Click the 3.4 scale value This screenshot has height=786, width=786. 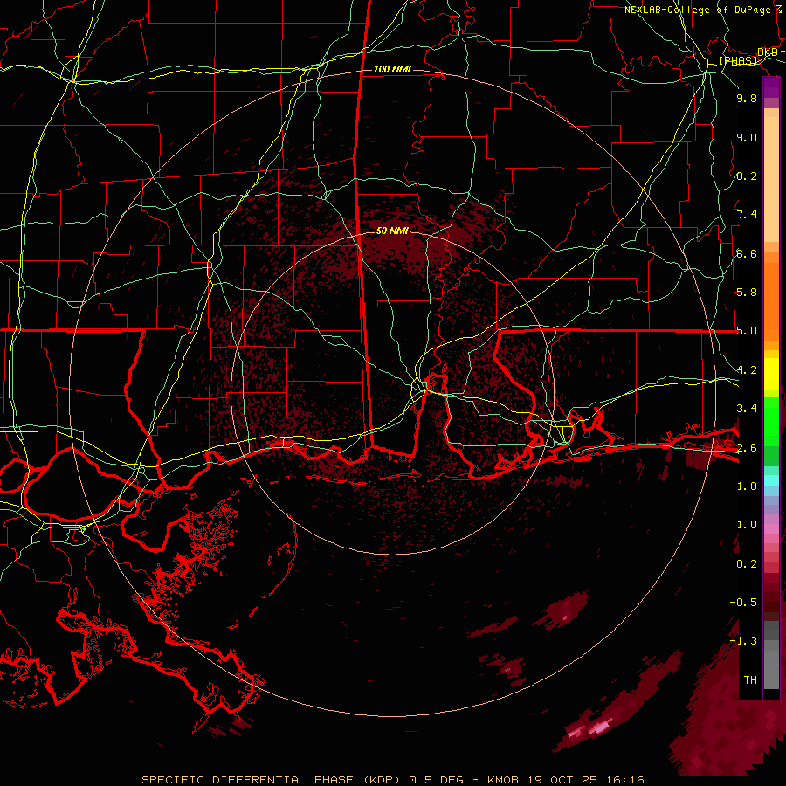point(747,409)
